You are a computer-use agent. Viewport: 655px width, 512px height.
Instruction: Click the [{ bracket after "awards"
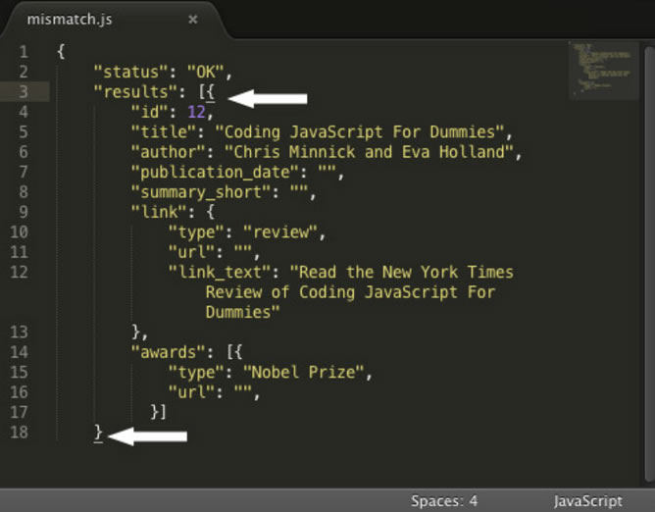tap(234, 352)
